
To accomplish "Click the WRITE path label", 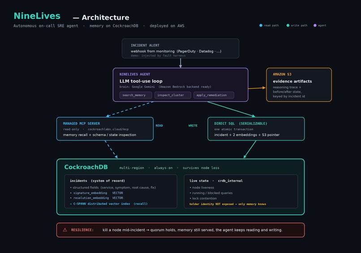I will pyautogui.click(x=193, y=126).
